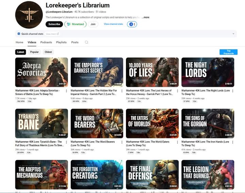Sort videos by Popular
245x193 pixels.
pyautogui.click(x=34, y=52)
